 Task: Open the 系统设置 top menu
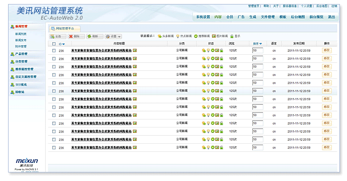click(x=203, y=17)
